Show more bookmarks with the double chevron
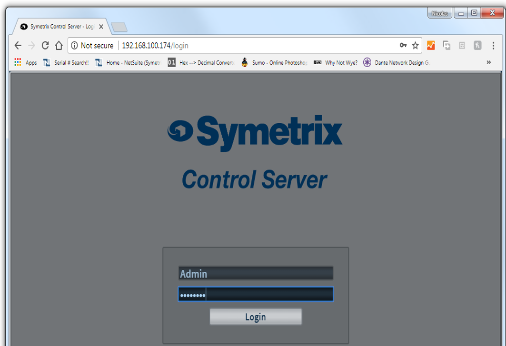The width and height of the screenshot is (506, 346). 488,62
